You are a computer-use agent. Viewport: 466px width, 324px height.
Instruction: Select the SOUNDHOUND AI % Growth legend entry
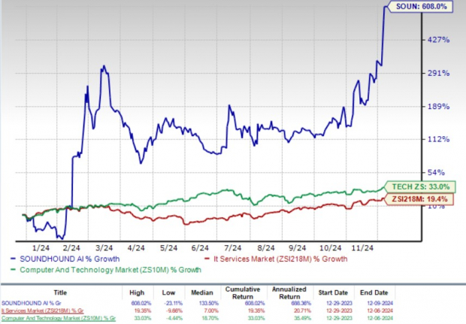click(x=70, y=259)
